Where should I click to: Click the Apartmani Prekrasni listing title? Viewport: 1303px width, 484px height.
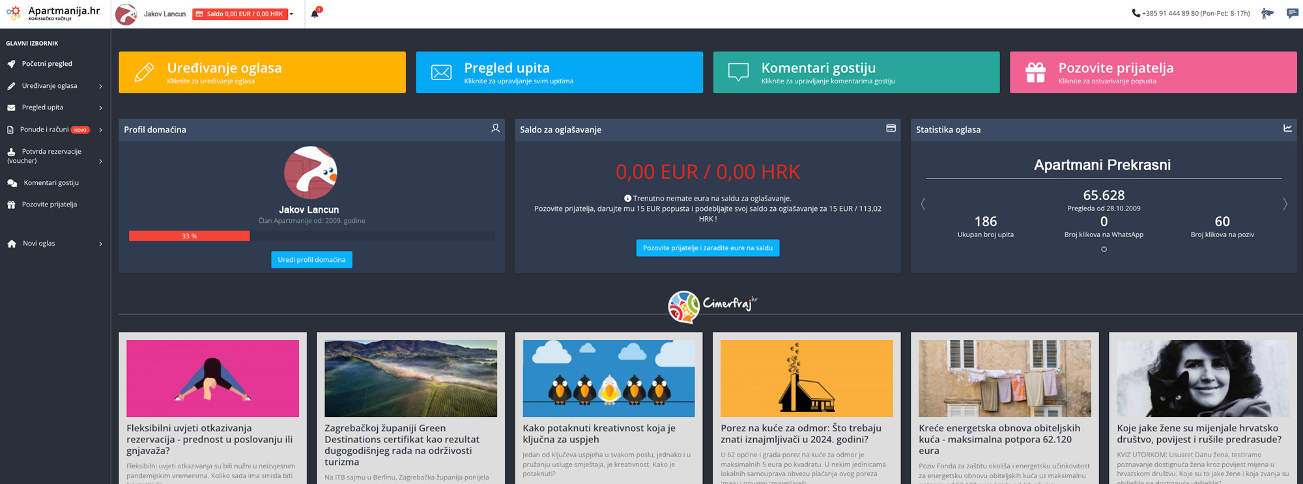1102,165
